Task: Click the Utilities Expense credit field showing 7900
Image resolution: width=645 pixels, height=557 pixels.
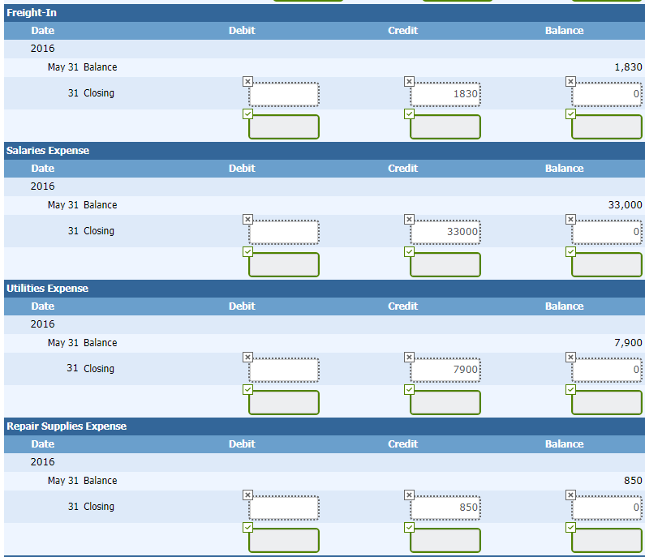Action: (x=445, y=370)
